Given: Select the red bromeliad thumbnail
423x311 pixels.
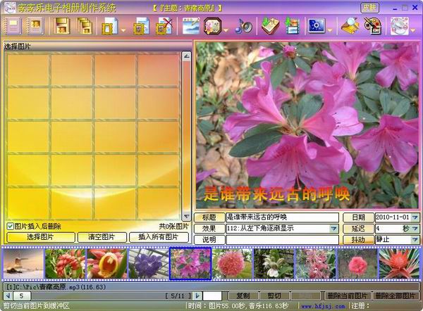Looking at the screenshot, I should click(x=399, y=264).
